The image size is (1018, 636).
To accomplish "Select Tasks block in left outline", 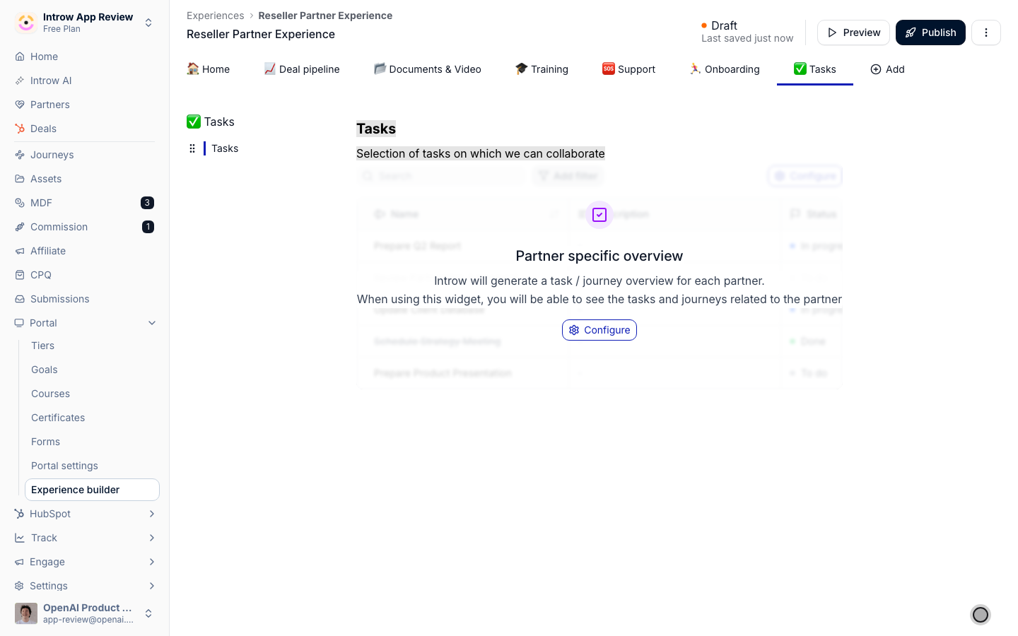I will tap(225, 148).
